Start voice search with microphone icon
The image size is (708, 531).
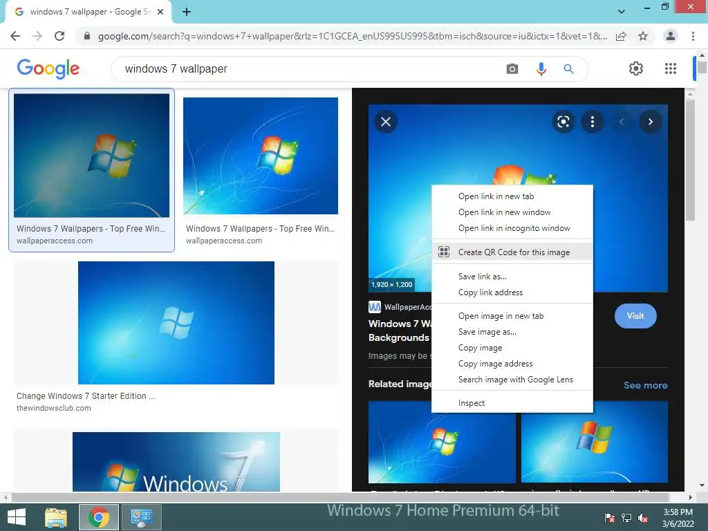pos(541,68)
